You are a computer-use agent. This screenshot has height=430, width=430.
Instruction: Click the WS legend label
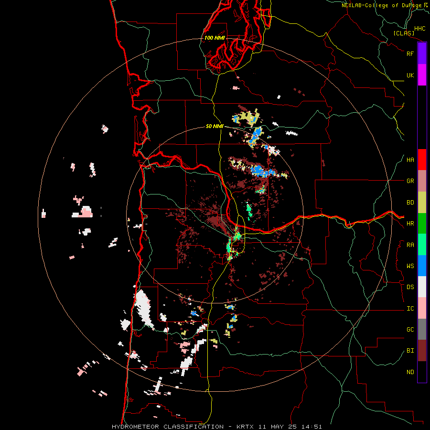point(410,266)
